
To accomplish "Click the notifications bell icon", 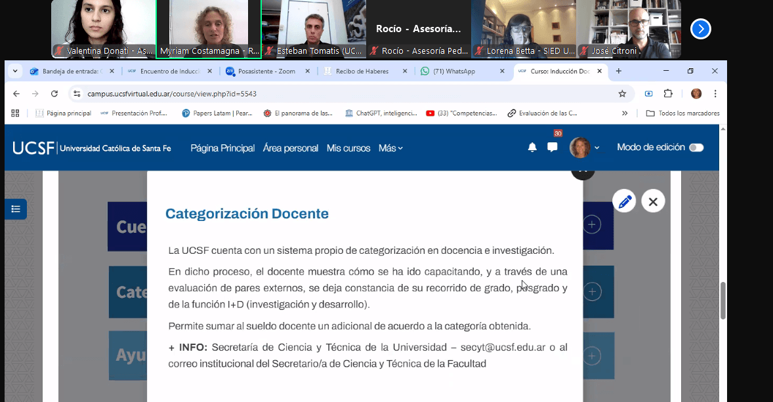I will [532, 148].
